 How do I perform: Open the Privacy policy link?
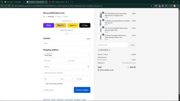(x=60, y=100)
